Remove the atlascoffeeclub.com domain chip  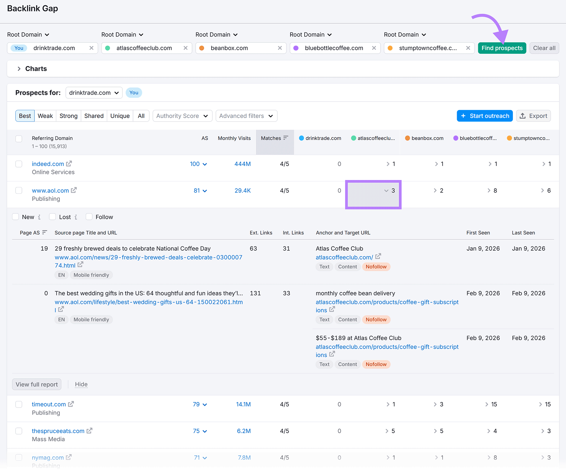coord(185,48)
